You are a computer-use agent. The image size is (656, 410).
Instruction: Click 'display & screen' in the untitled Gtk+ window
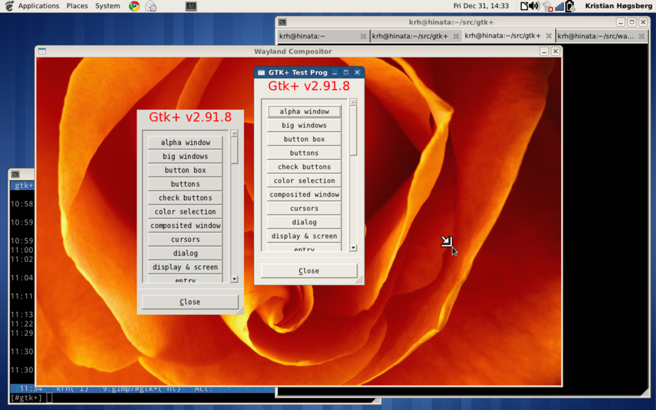(185, 267)
